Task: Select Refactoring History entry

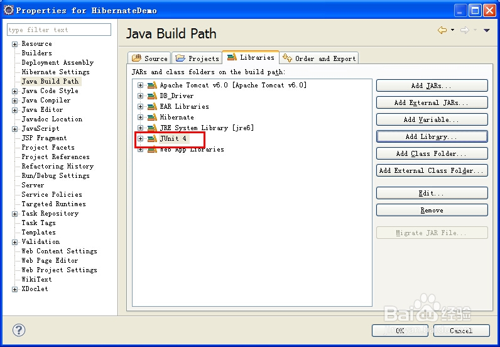Action: point(58,167)
